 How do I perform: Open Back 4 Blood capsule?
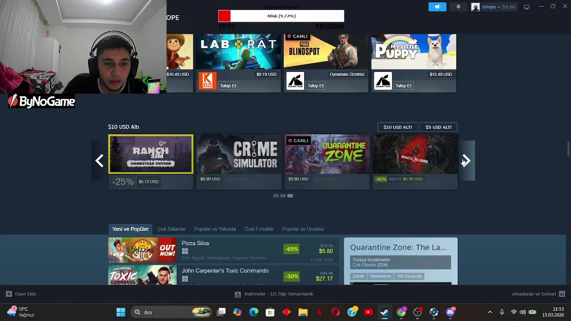(415, 154)
